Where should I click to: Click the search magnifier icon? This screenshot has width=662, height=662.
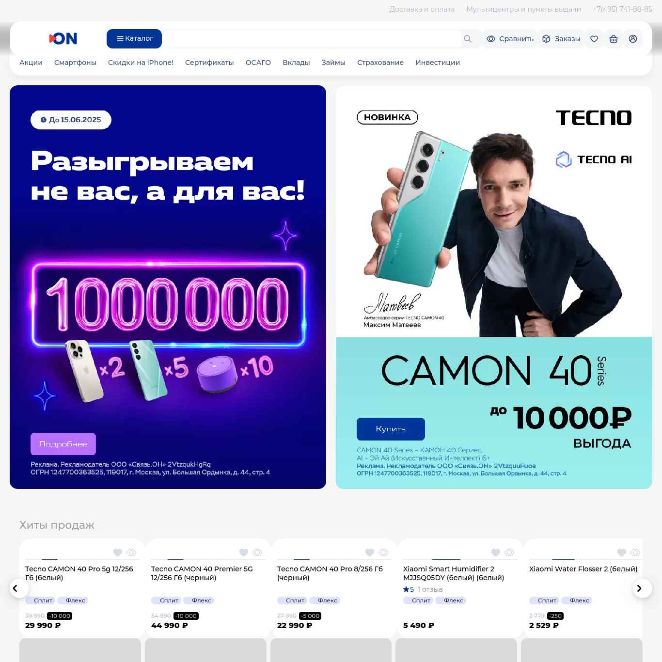click(468, 39)
